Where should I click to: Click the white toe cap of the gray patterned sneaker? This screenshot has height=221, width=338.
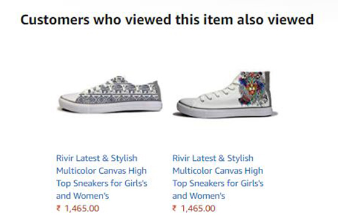pos(69,98)
